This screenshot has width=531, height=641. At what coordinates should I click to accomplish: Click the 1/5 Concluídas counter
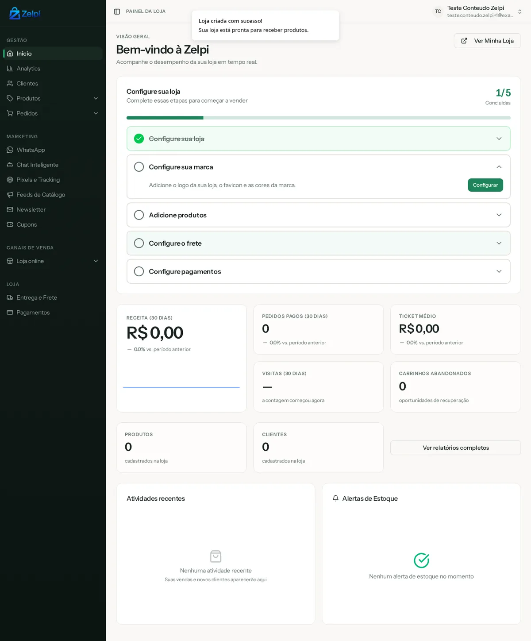tap(498, 97)
